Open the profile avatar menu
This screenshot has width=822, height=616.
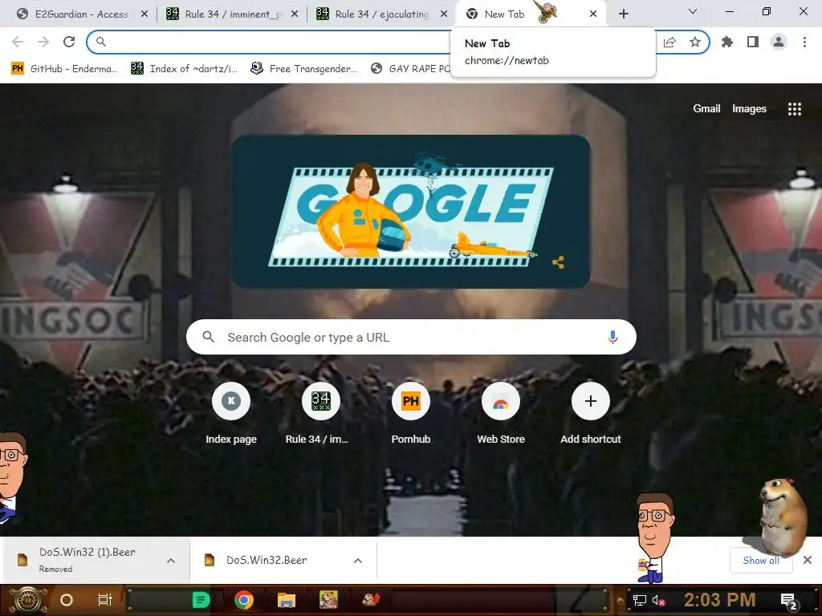click(x=779, y=42)
